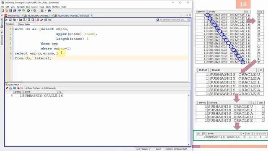
Task: Click the Save All icon in main toolbar
Action: coord(15,10)
